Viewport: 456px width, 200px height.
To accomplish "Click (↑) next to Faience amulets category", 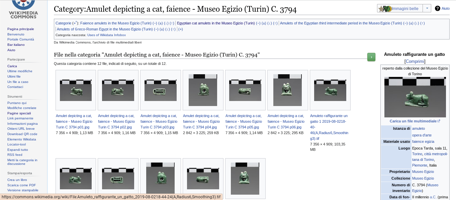I will (x=172, y=23).
